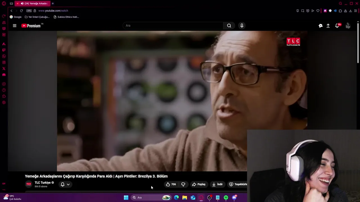Open the YouTube sparkle star icon
This screenshot has height=202, width=360.
pyautogui.click(x=320, y=26)
